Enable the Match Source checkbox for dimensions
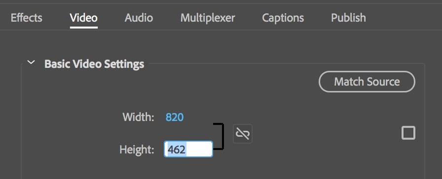The width and height of the screenshot is (442, 179). (408, 133)
